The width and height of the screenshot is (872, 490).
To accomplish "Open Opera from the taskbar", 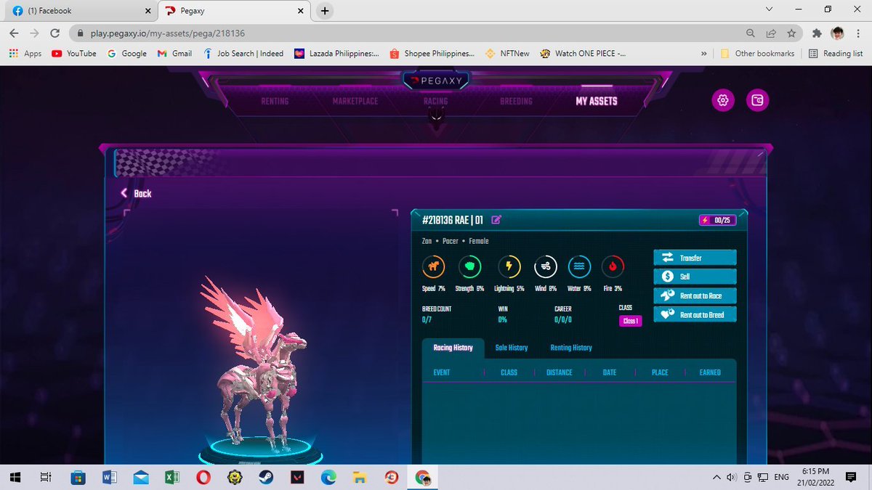I will (x=204, y=477).
